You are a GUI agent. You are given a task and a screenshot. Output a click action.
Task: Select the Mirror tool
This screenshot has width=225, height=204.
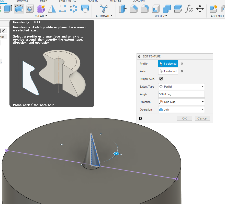point(52,9)
